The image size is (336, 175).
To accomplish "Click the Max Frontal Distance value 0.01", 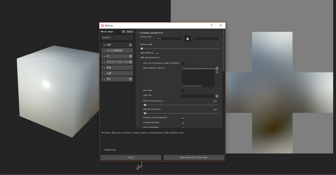I will [215, 101].
